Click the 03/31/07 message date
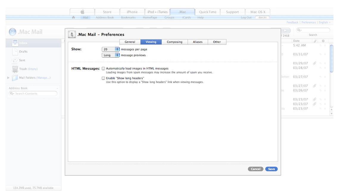 pyautogui.click(x=300, y=54)
